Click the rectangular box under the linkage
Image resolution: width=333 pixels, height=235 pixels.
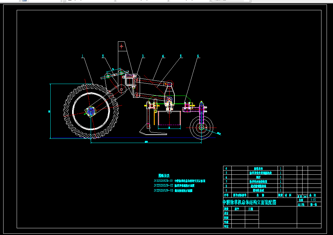tap(170, 119)
